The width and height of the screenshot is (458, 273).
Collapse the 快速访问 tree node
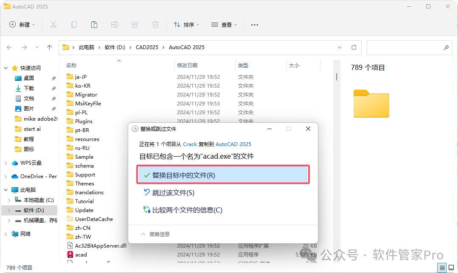pyautogui.click(x=6, y=68)
